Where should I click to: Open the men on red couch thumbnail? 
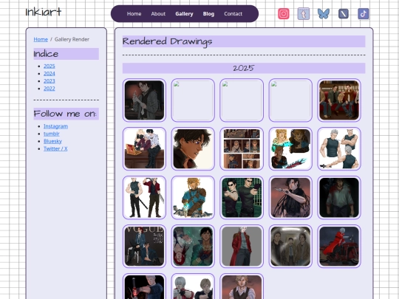pos(339,100)
